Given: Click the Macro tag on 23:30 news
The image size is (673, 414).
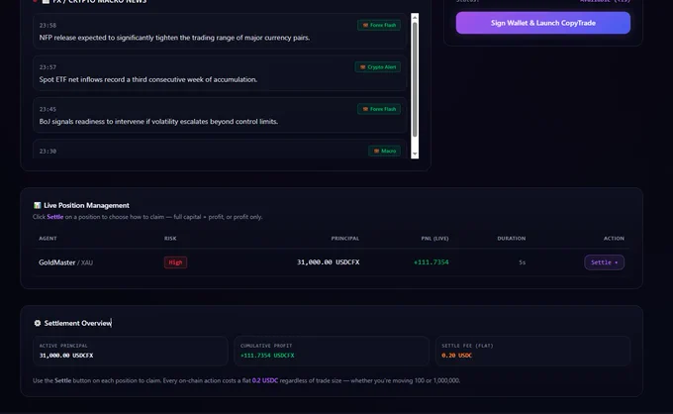Looking at the screenshot, I should [x=385, y=151].
